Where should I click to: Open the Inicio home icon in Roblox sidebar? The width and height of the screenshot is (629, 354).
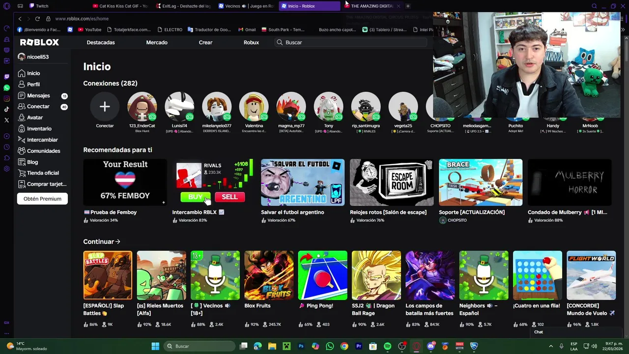(x=21, y=73)
